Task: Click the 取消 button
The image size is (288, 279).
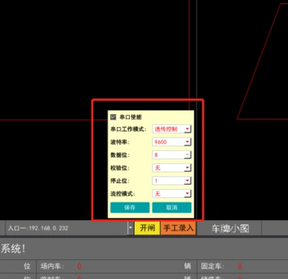Action: point(172,207)
